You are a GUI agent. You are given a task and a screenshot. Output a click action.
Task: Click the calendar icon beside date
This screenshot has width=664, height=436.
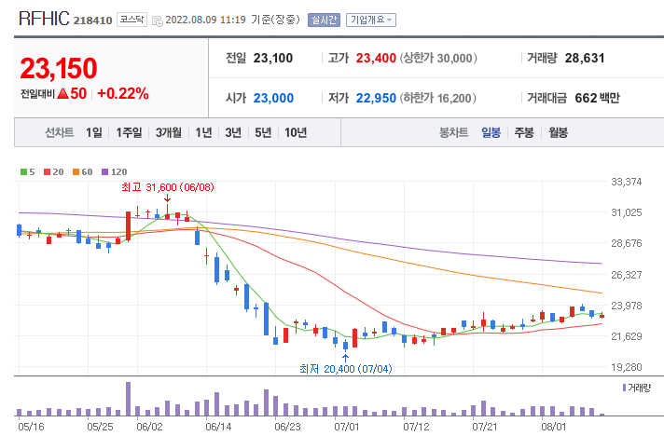click(x=157, y=20)
